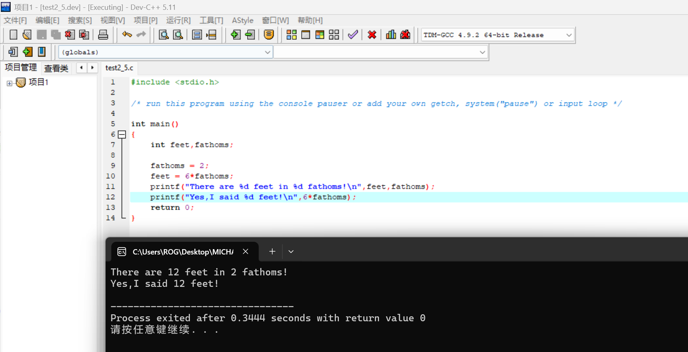Image resolution: width=688 pixels, height=352 pixels.
Task: Click the 'return 0;' code line
Action: tap(172, 207)
